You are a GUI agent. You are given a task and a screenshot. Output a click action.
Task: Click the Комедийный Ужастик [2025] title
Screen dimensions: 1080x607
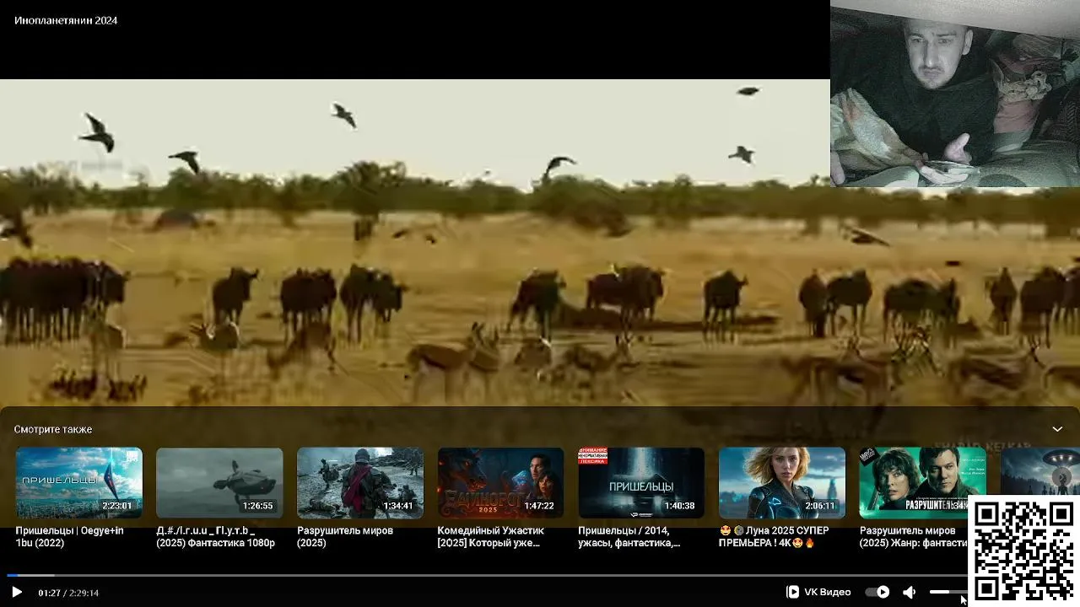pyautogui.click(x=490, y=536)
